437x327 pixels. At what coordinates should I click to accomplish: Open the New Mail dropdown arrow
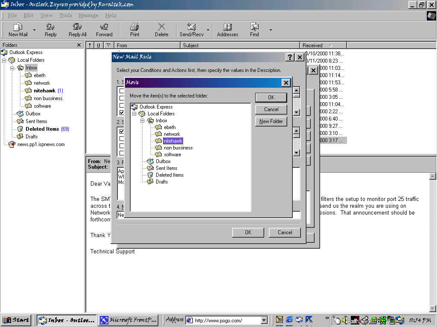click(x=34, y=30)
